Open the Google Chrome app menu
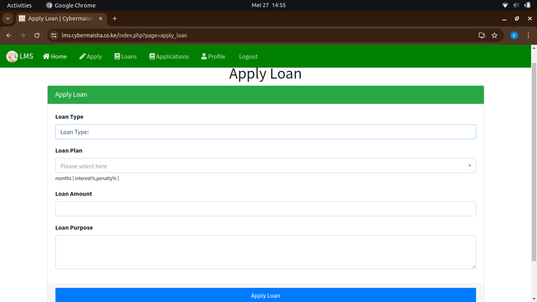The width and height of the screenshot is (537, 302). [x=71, y=5]
